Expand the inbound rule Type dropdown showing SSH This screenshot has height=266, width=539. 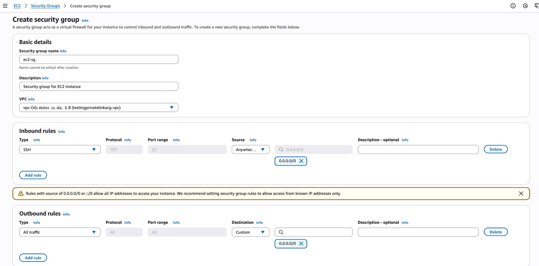click(60, 150)
